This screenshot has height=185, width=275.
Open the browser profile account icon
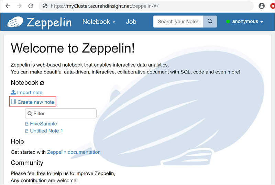[x=262, y=6]
